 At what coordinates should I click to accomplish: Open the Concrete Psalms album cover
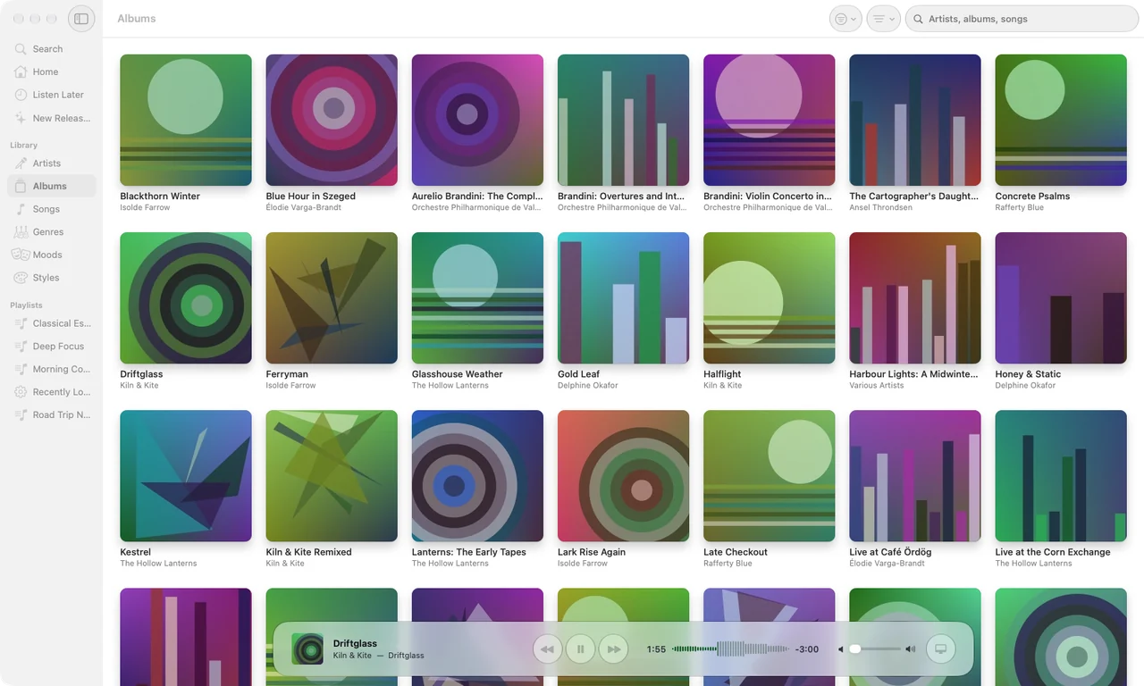pos(1061,120)
